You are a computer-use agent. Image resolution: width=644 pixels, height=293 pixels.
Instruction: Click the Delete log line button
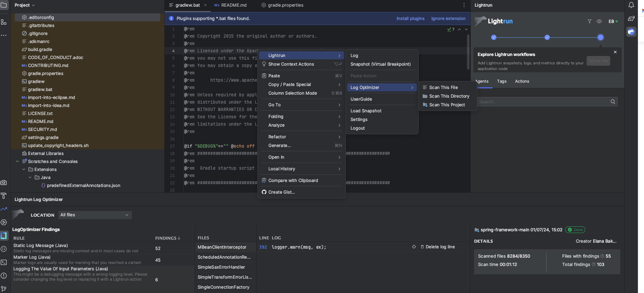[x=438, y=247]
